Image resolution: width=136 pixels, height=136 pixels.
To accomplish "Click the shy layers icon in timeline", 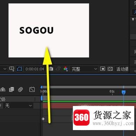I will [3, 90].
